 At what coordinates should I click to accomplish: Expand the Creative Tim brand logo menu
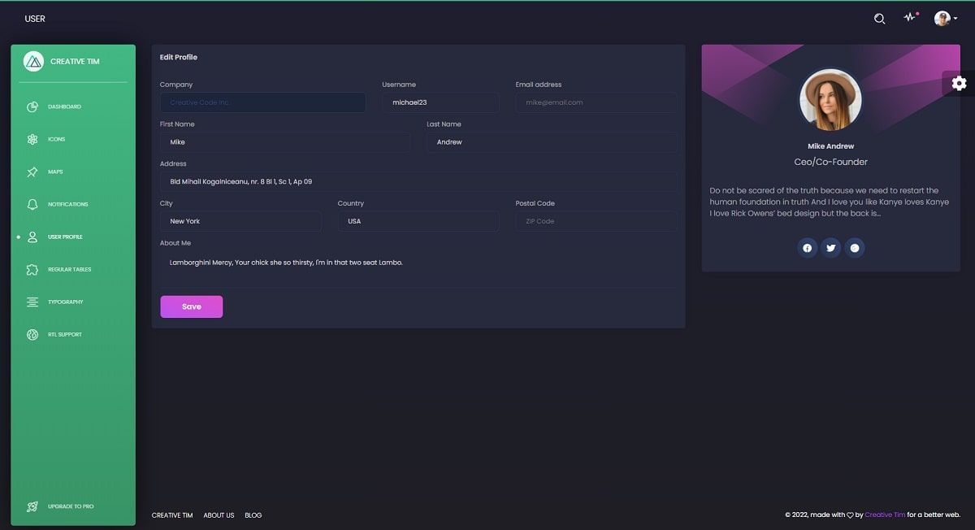33,61
